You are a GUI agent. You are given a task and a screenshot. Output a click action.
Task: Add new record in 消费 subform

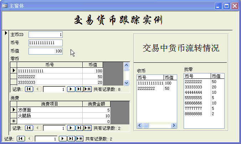pyautogui.click(x=88, y=128)
